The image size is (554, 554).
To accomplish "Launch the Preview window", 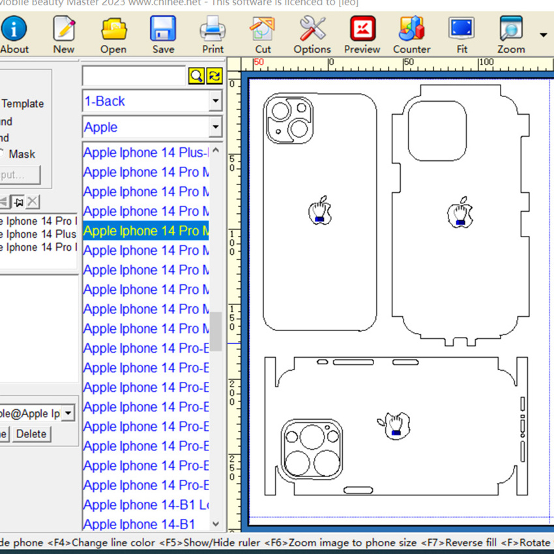I will pos(362,35).
